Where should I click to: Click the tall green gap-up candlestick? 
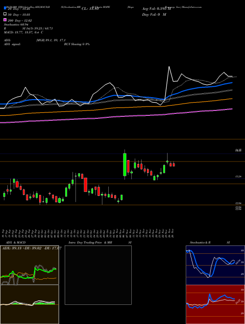[124, 164]
